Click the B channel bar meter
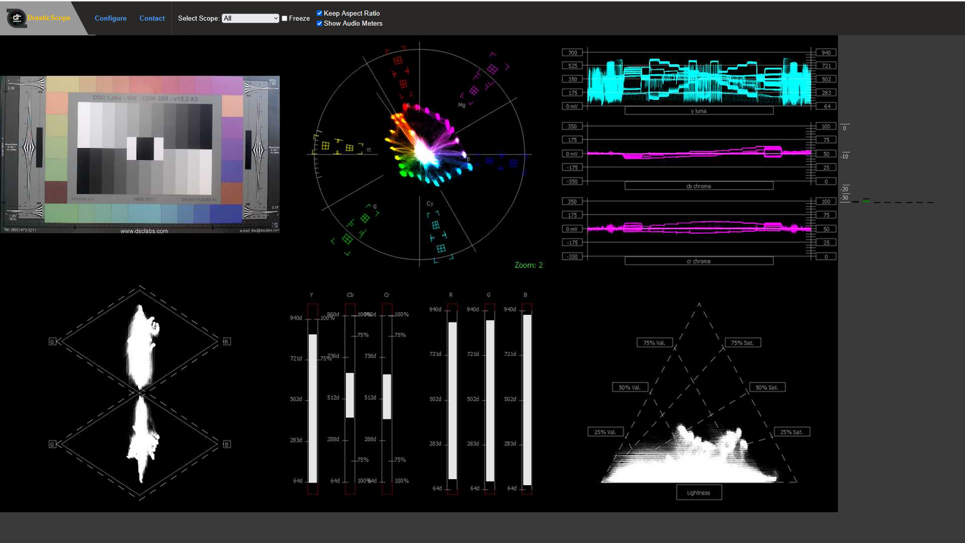The height and width of the screenshot is (543, 965). pos(527,399)
